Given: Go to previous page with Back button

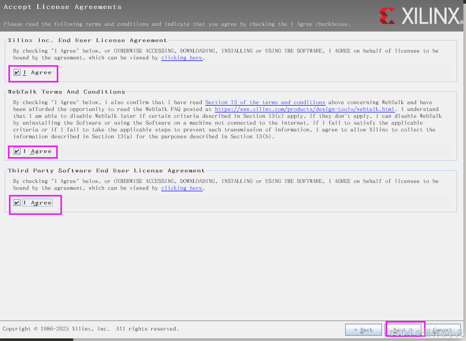Looking at the screenshot, I should [363, 329].
